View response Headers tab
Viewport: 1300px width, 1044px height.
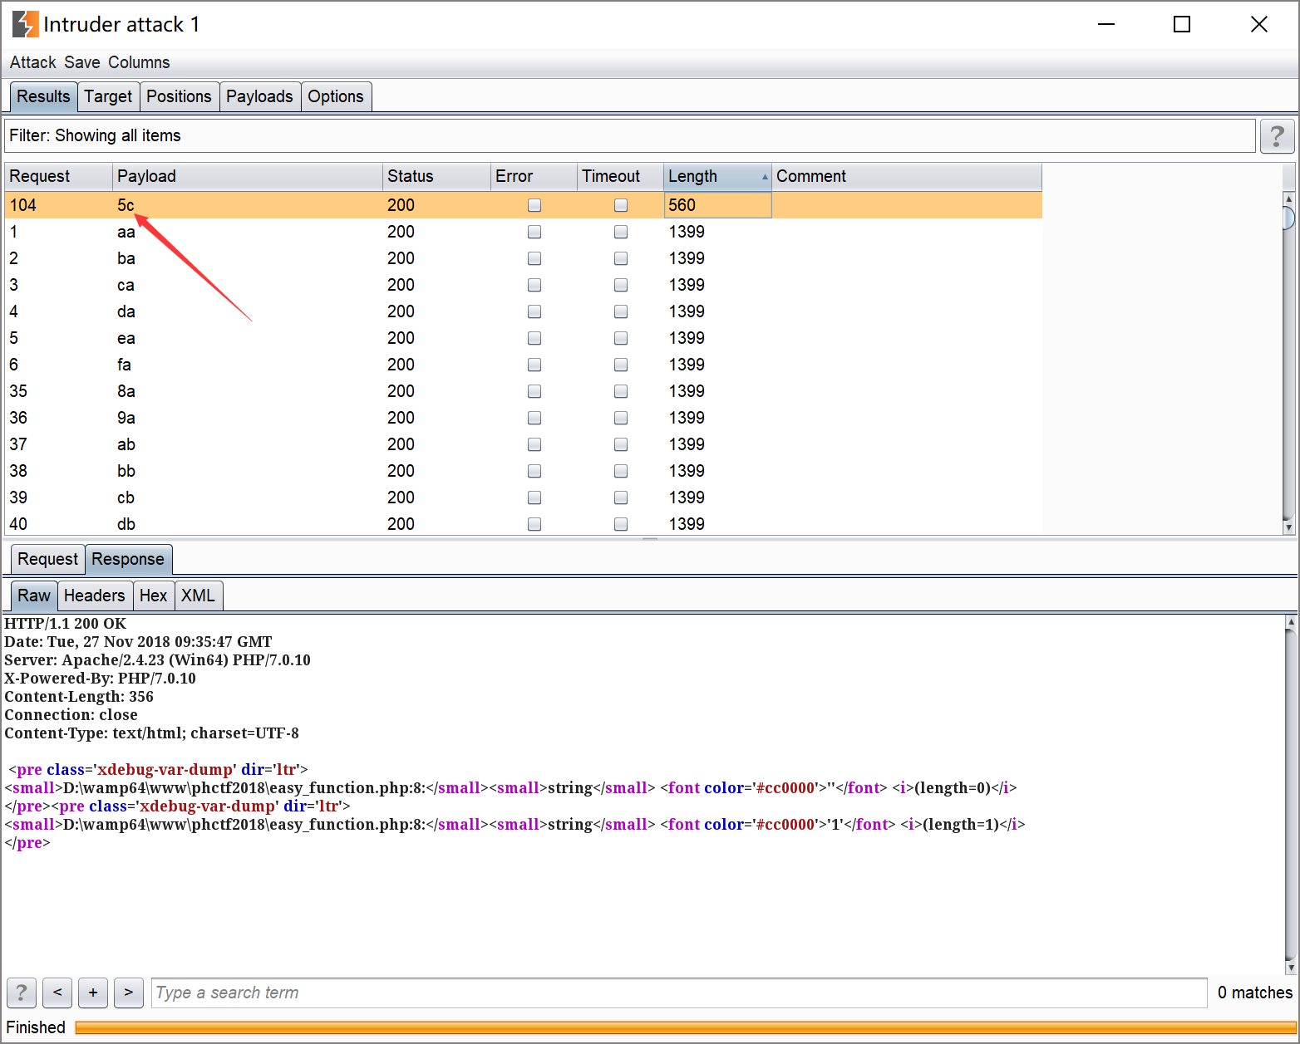click(x=94, y=596)
